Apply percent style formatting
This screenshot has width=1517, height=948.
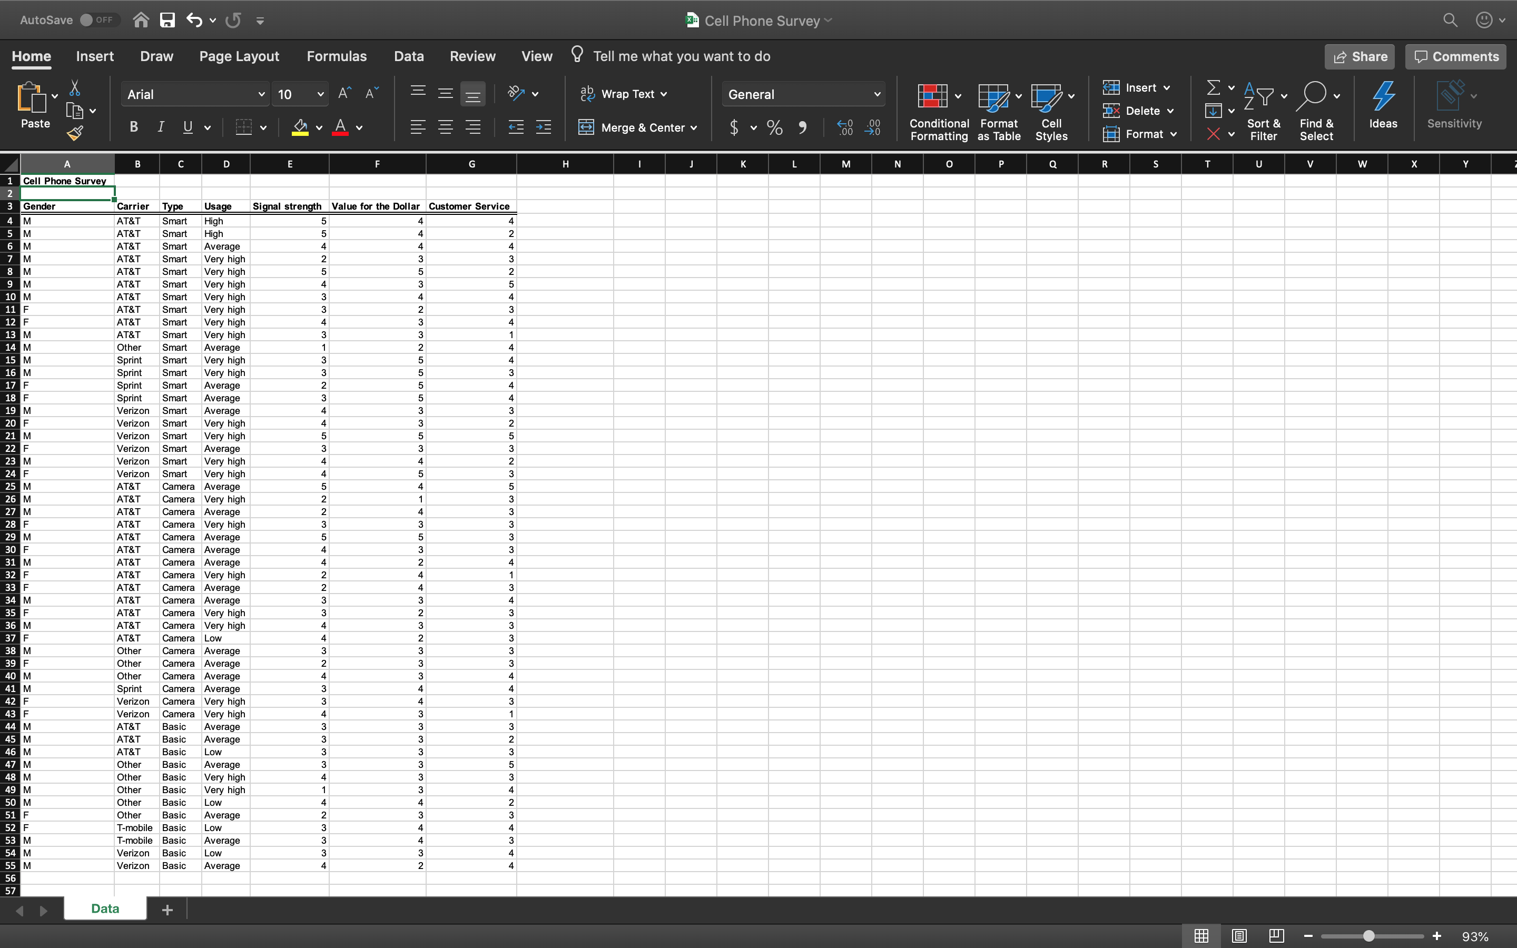(x=774, y=127)
